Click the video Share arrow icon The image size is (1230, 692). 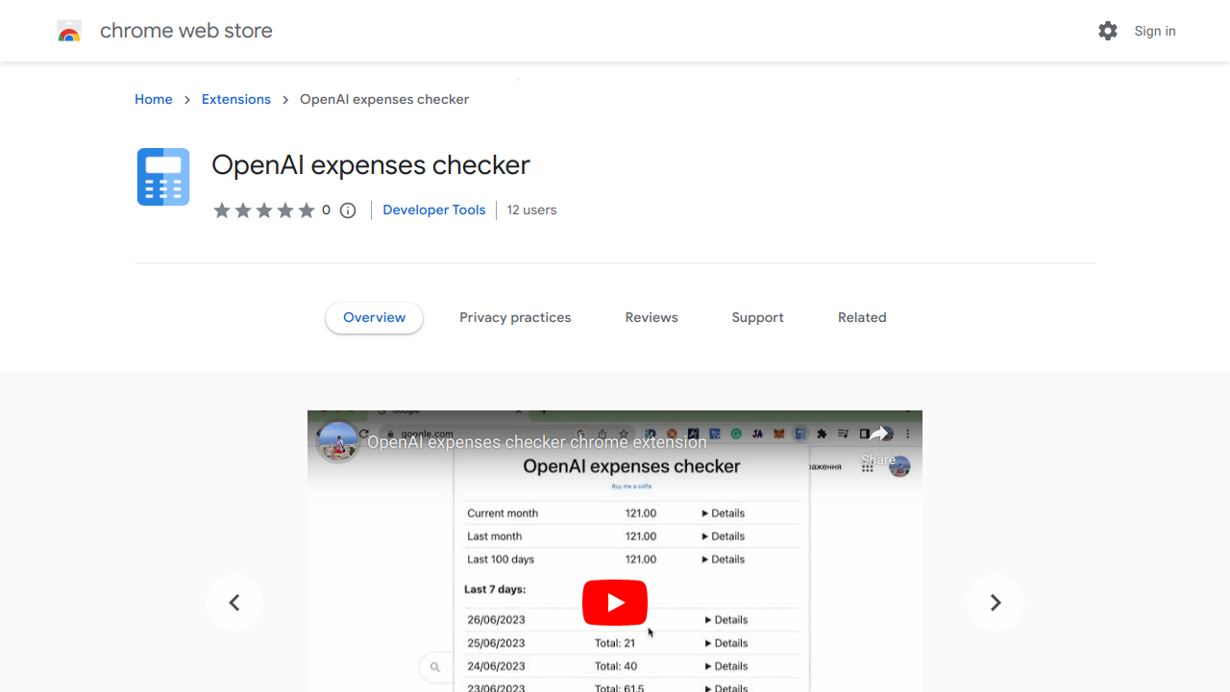coord(878,434)
